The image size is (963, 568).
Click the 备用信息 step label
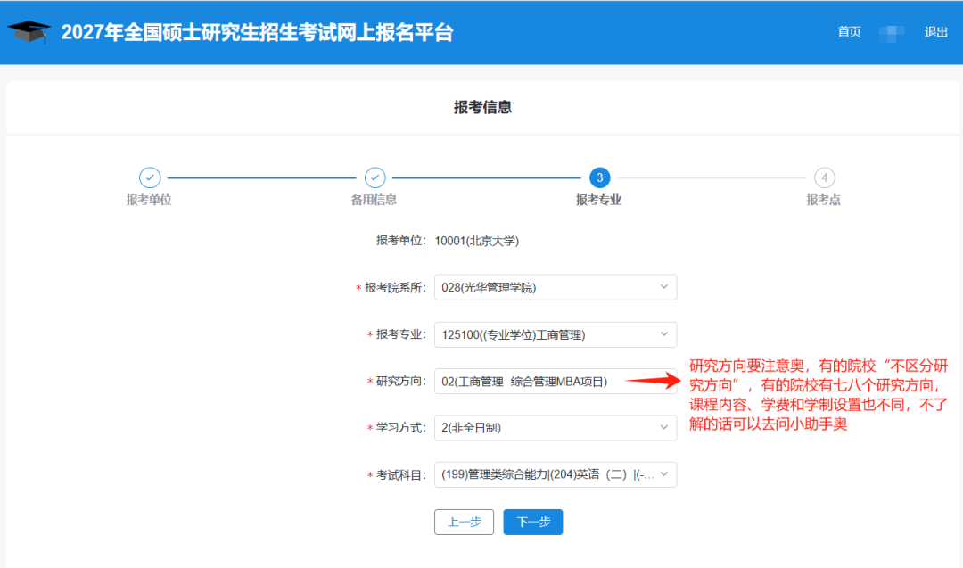coord(374,200)
